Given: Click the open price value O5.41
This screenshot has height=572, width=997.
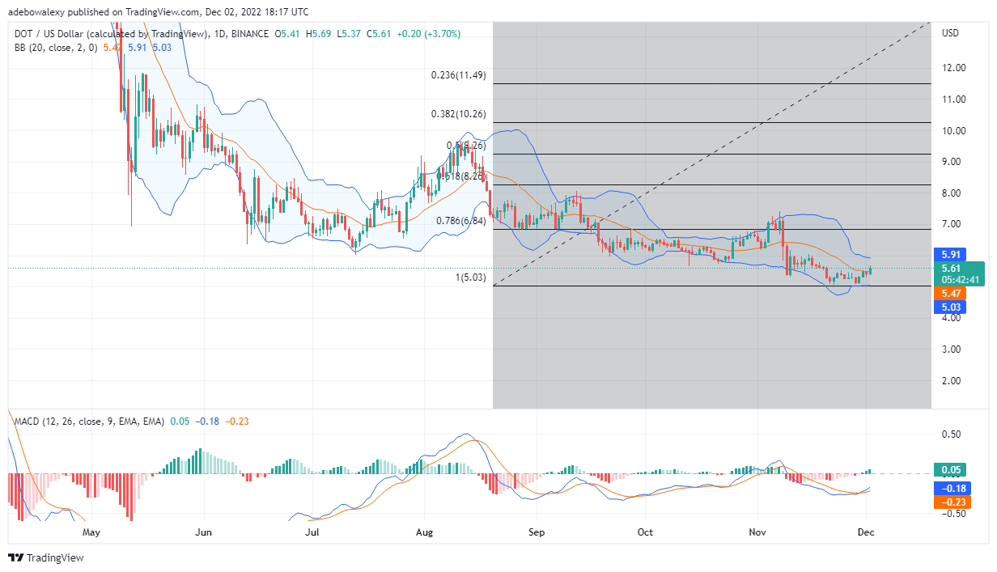Looking at the screenshot, I should (x=289, y=35).
